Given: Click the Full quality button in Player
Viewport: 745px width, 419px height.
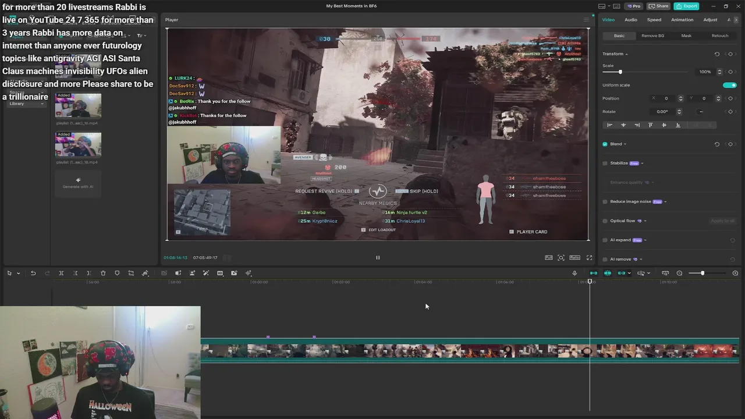Looking at the screenshot, I should (x=549, y=257).
